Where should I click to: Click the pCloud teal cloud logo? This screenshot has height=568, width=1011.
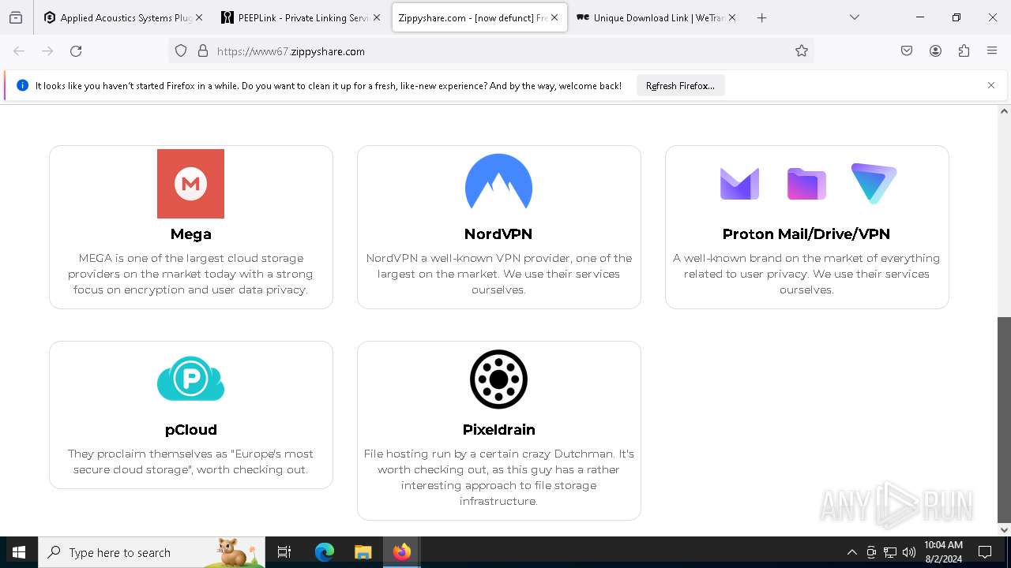pyautogui.click(x=190, y=379)
